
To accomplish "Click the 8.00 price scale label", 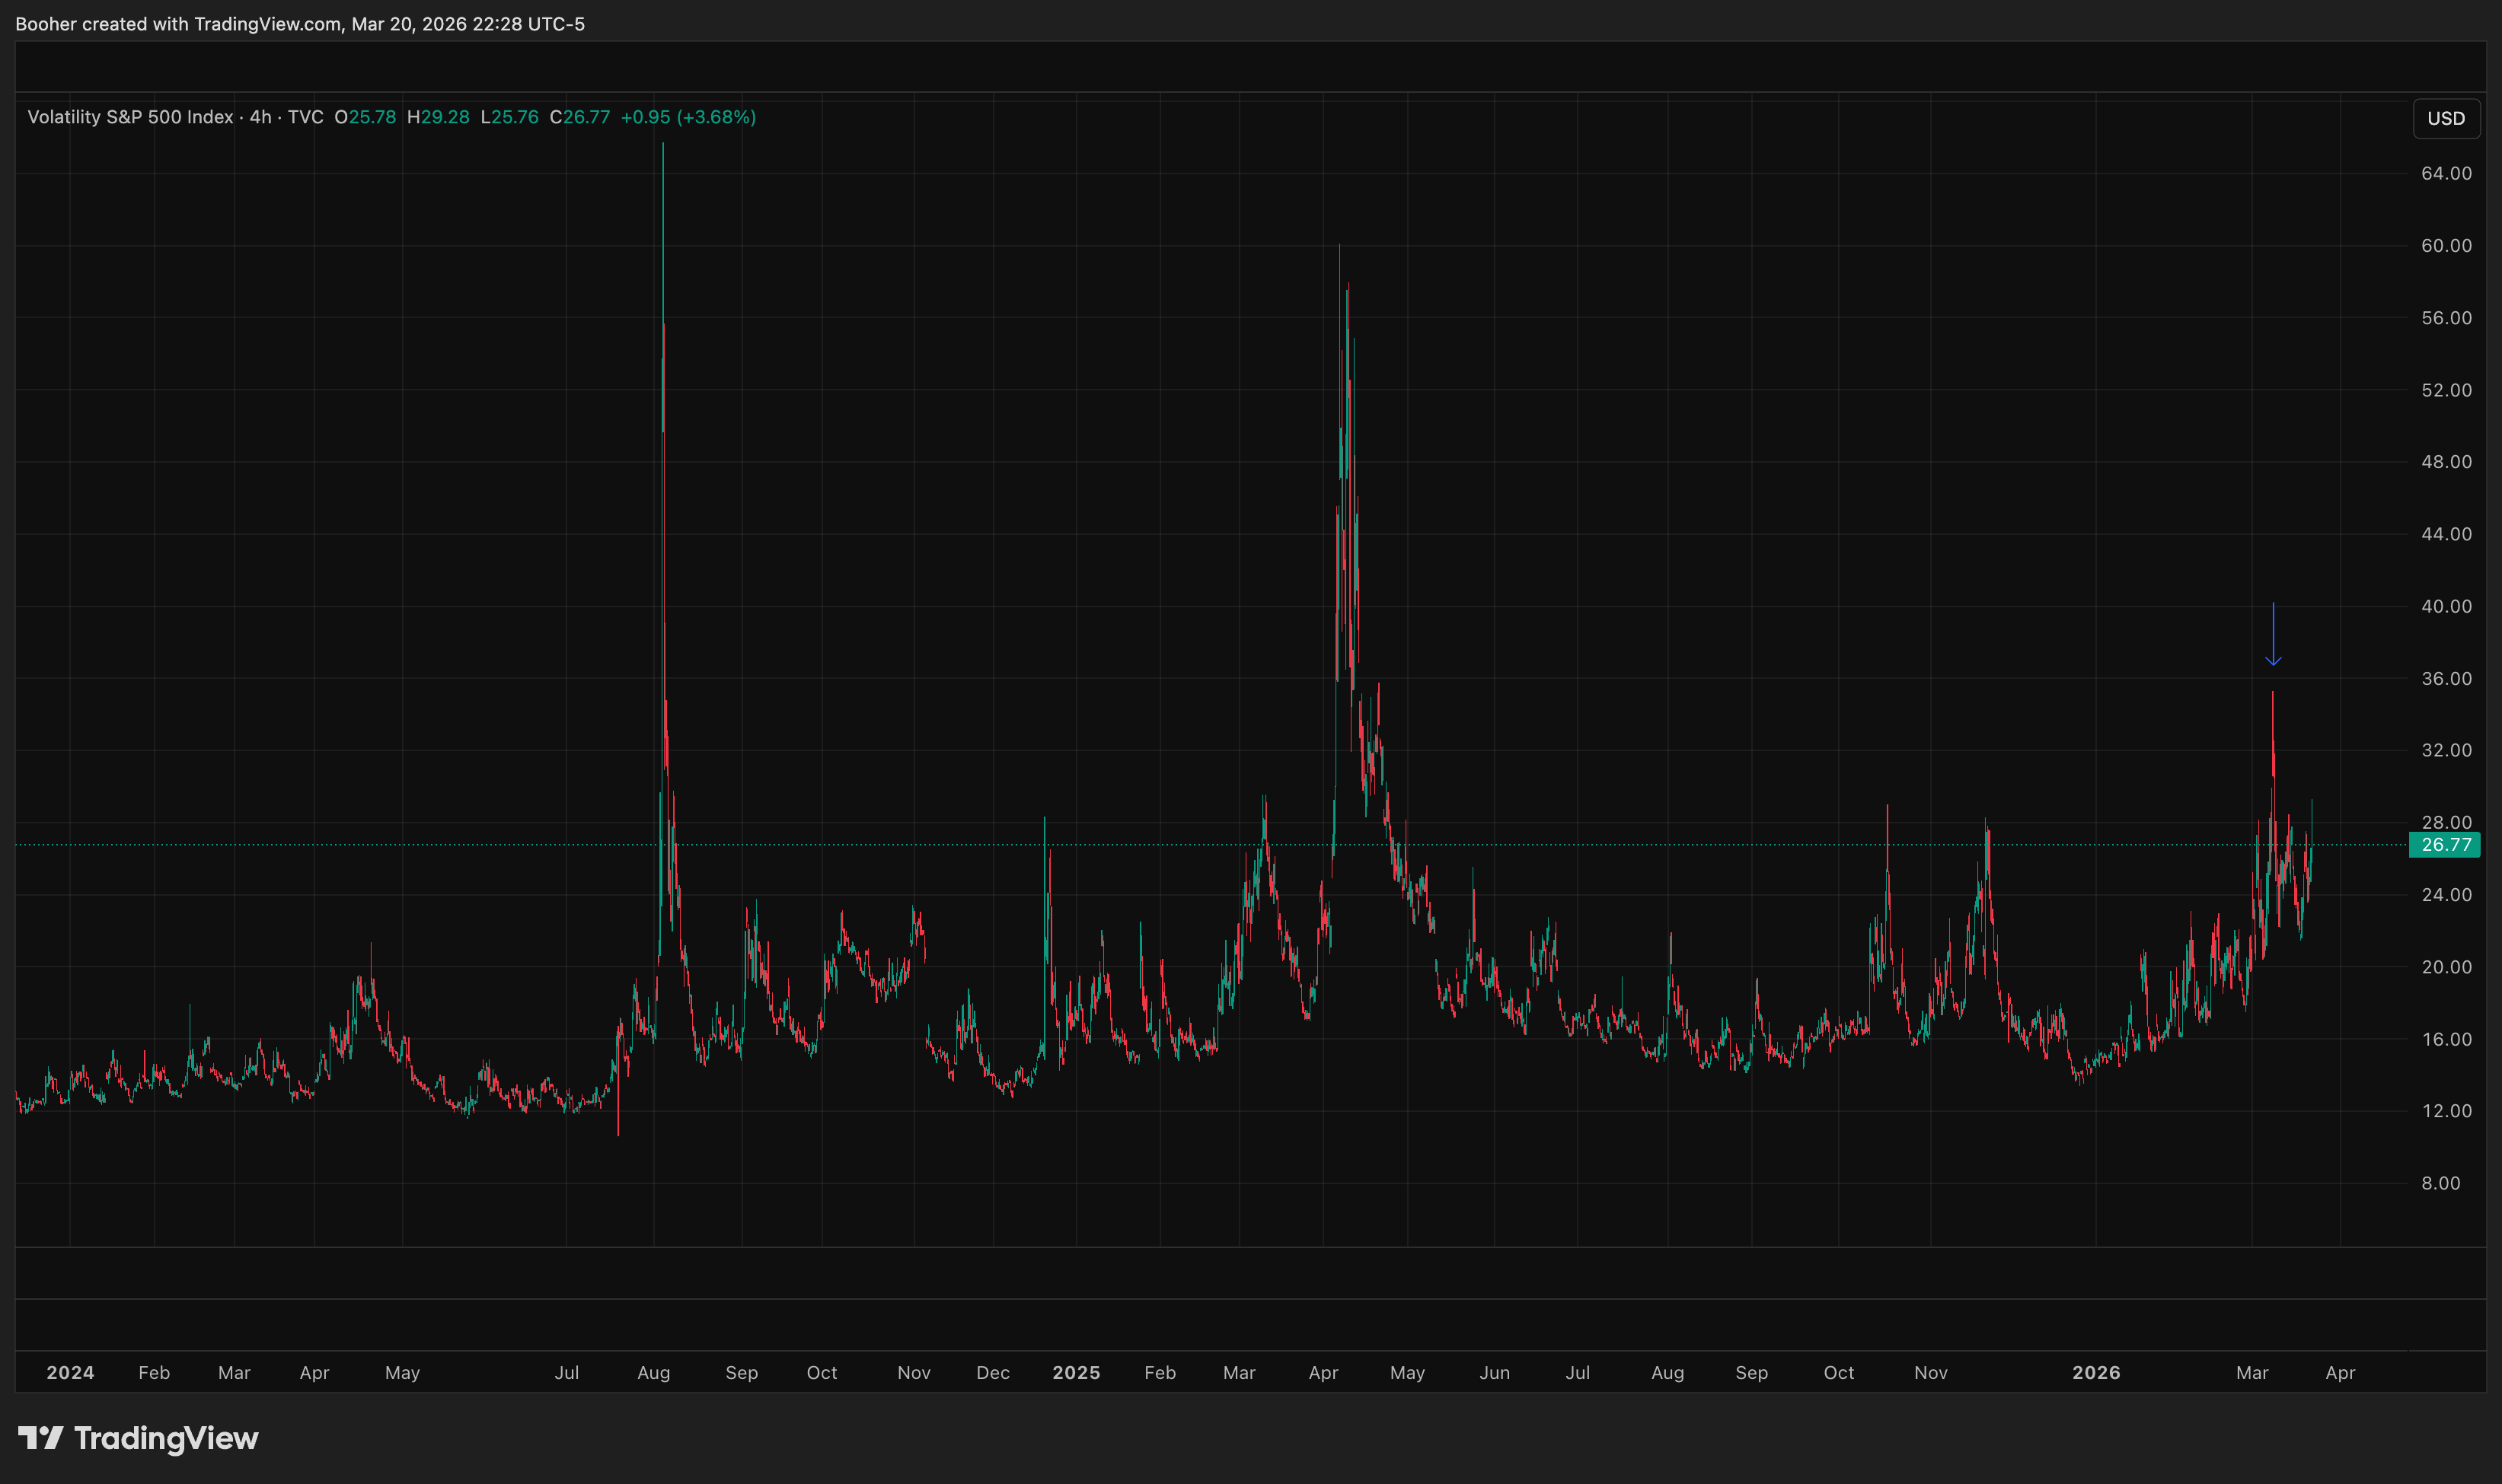I will [2440, 1183].
